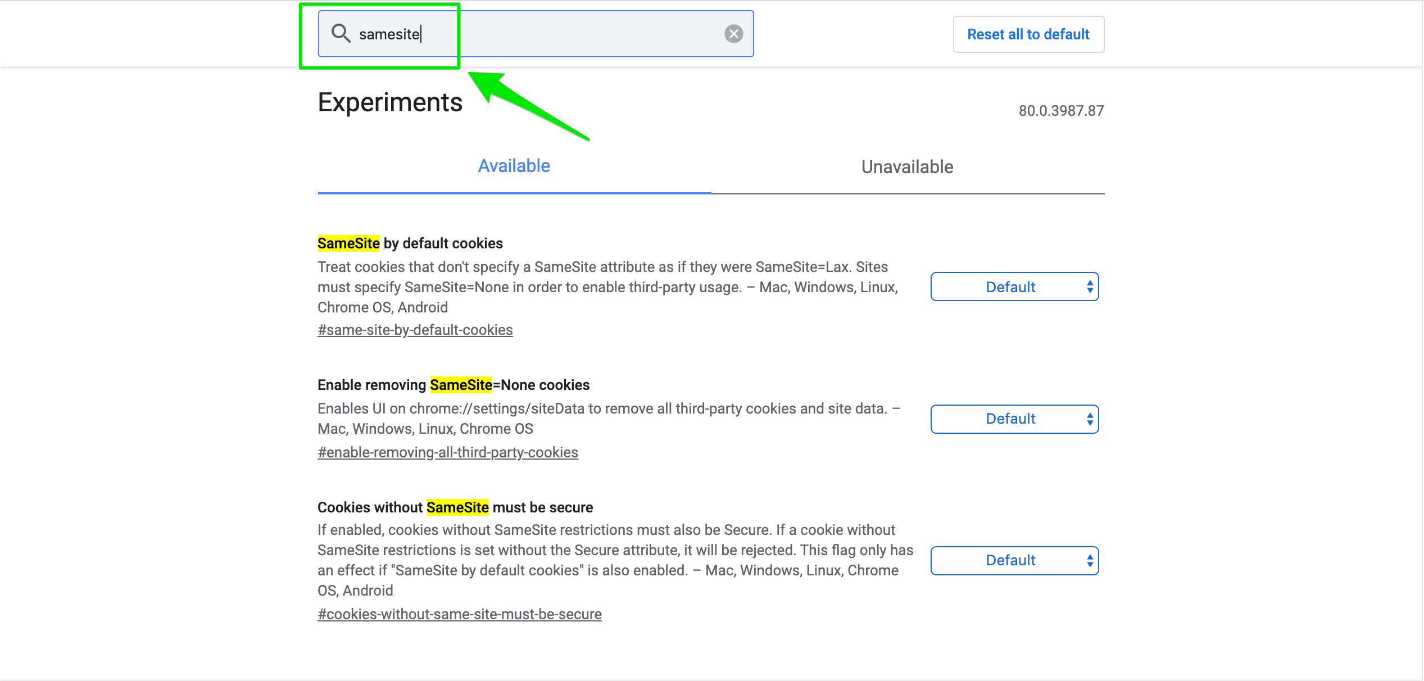Open Cookies without SameSite must be secure dropdown
Screen dimensions: 1424x681
[x=1014, y=561]
